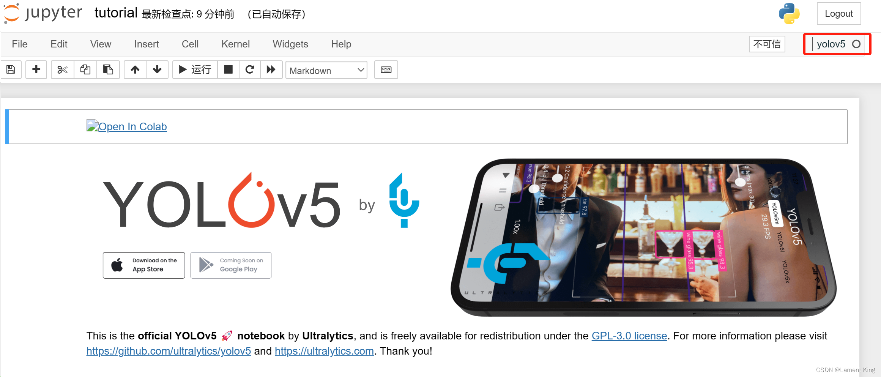Open the Insert menu
881x377 pixels.
(x=147, y=44)
